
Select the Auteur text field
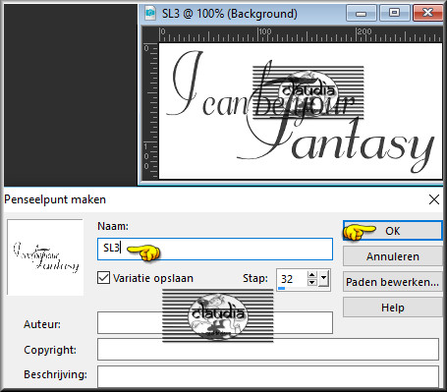pos(215,323)
